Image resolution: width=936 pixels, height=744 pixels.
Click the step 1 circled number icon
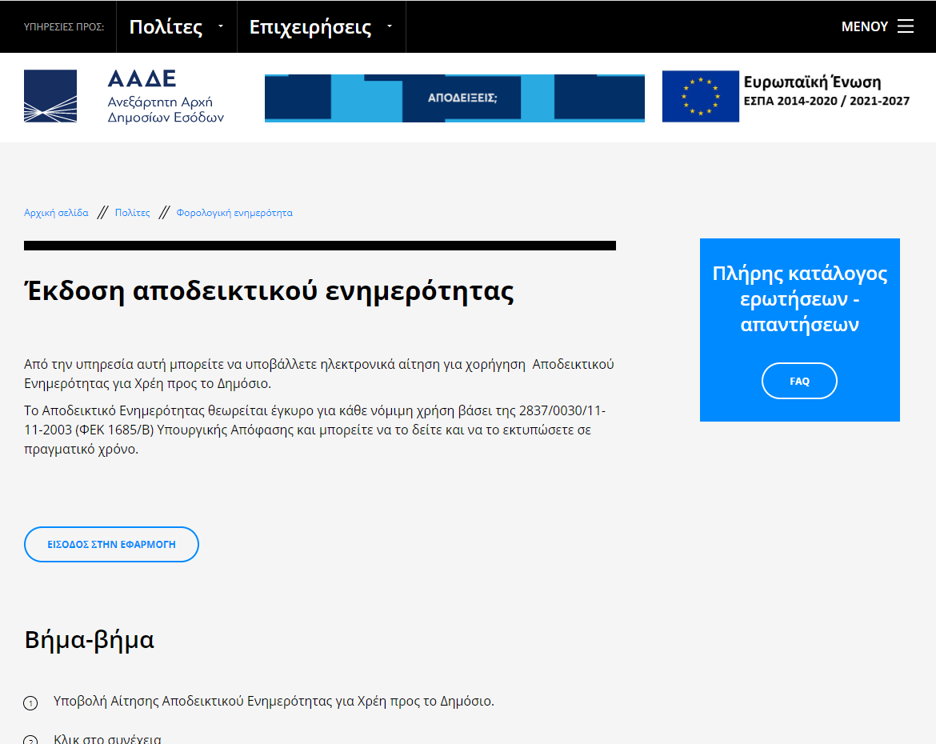tap(30, 703)
